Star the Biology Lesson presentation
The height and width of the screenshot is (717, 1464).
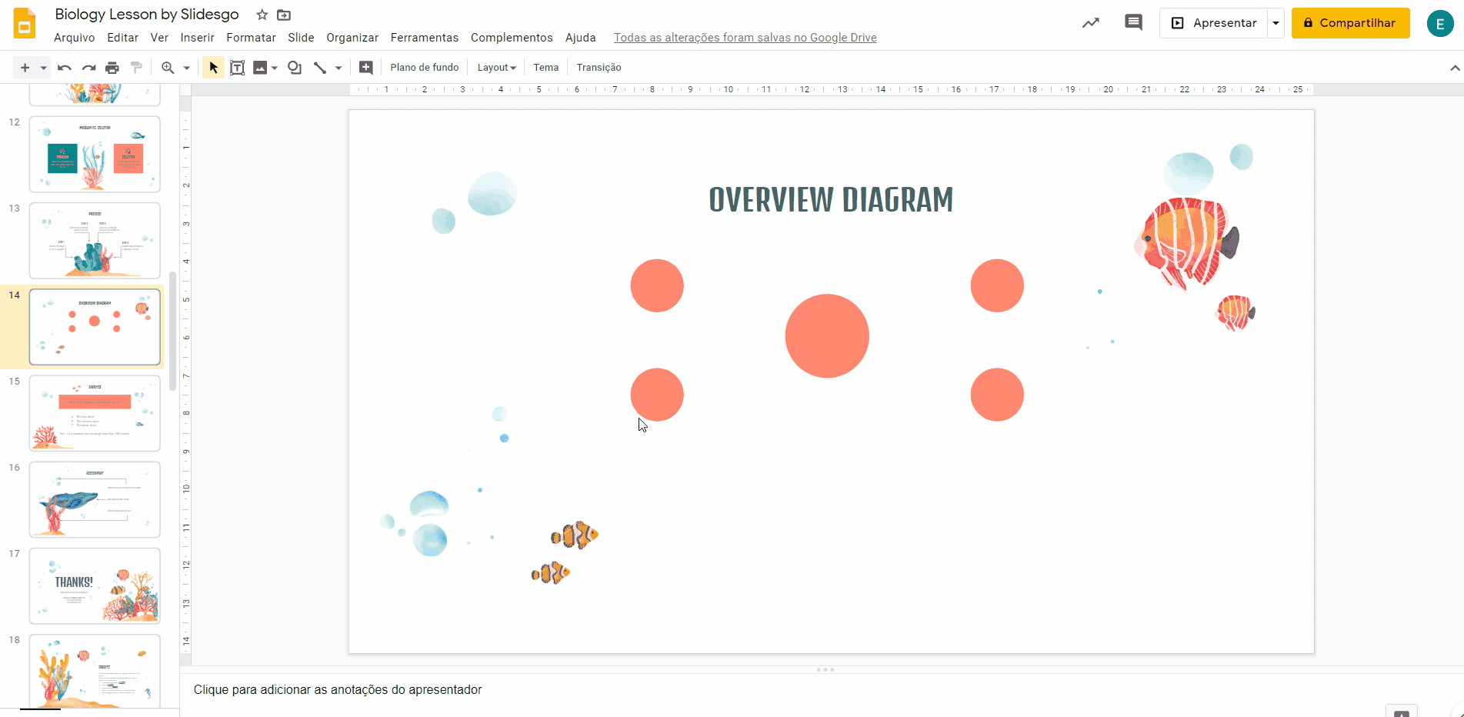tap(262, 15)
